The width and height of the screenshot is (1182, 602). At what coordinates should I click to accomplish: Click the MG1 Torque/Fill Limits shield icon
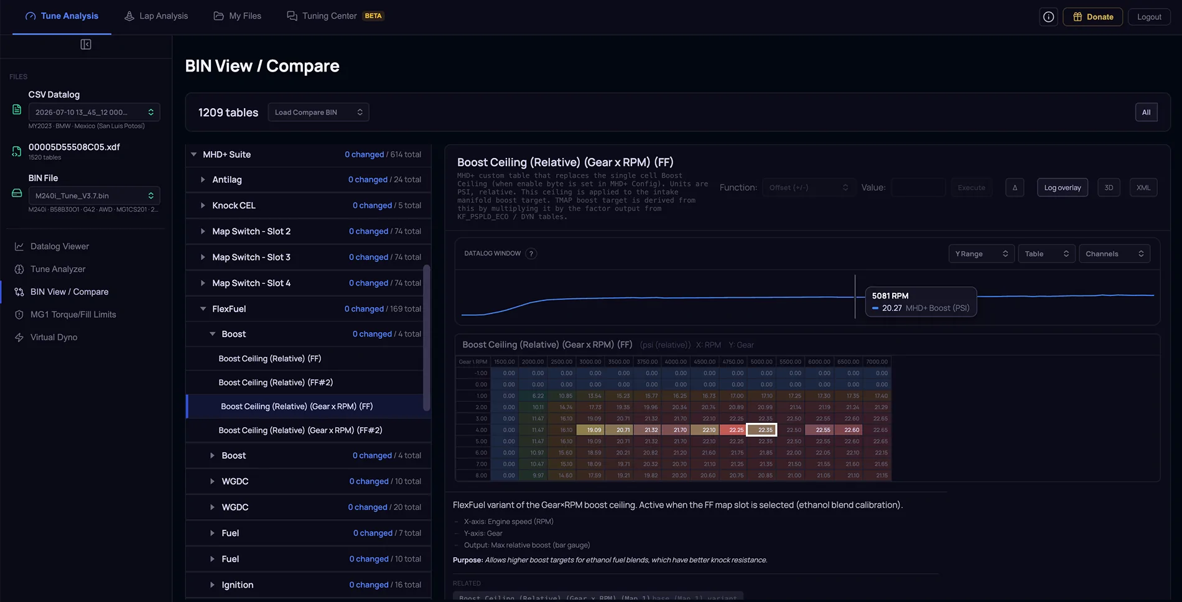pos(19,315)
